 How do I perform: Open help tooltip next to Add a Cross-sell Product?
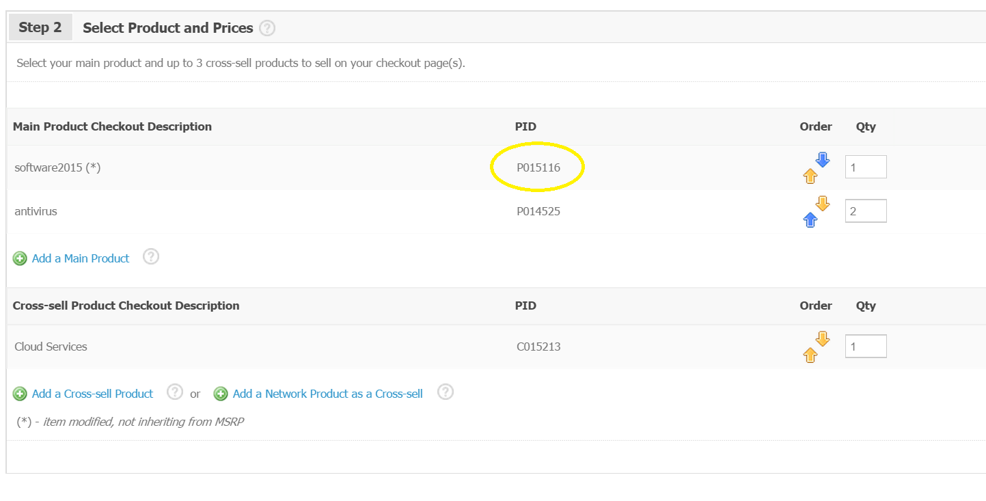175,392
